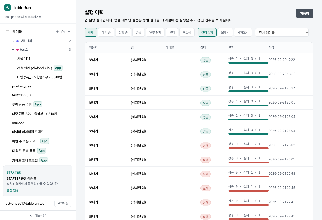The width and height of the screenshot is (322, 220).
Task: Open the 전체 테이블 dropdown
Action: point(282,32)
